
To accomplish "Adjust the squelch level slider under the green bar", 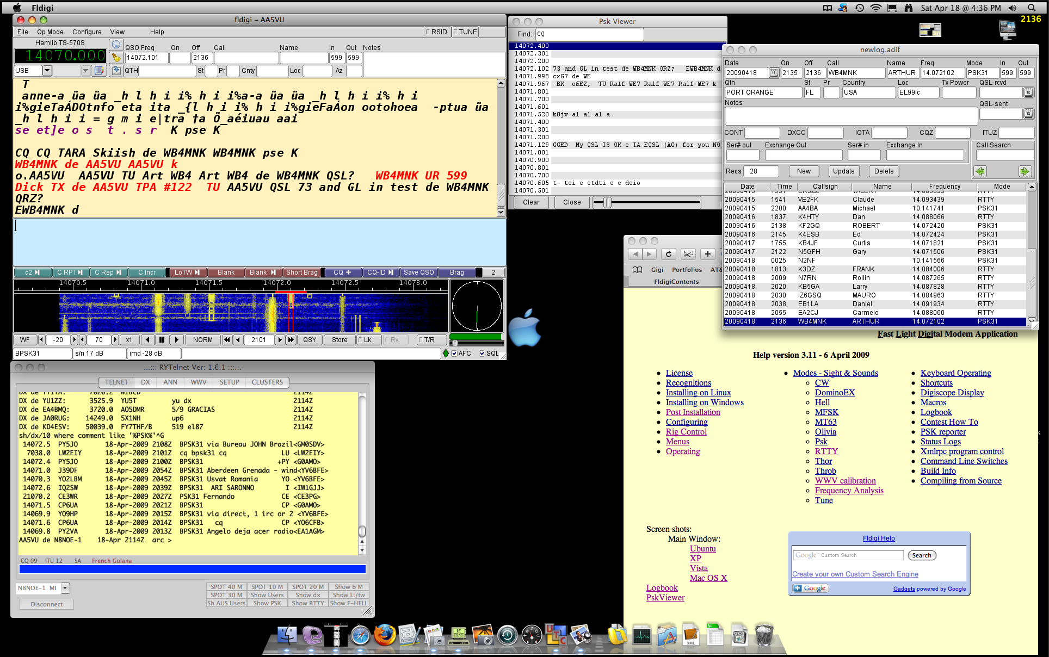I will 455,343.
